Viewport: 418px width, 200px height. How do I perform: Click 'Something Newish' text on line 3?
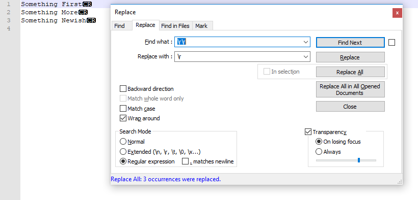click(54, 20)
